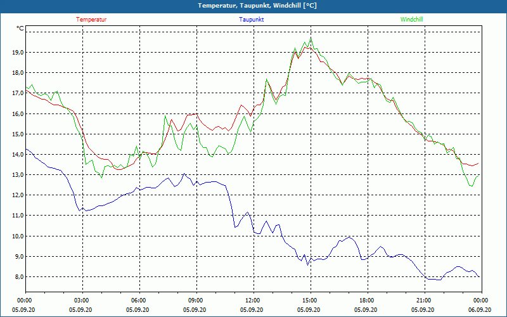Viewport: 507px width, 317px height.
Task: Click the "9,0" y-axis value
Action: click(x=20, y=257)
